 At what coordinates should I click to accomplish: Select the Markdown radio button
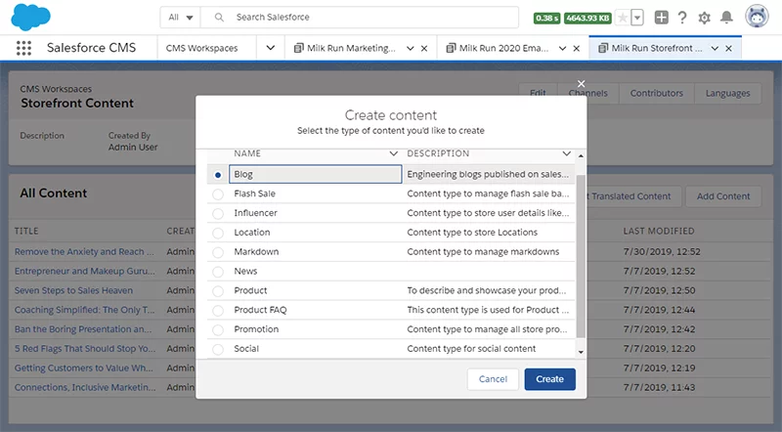click(218, 252)
